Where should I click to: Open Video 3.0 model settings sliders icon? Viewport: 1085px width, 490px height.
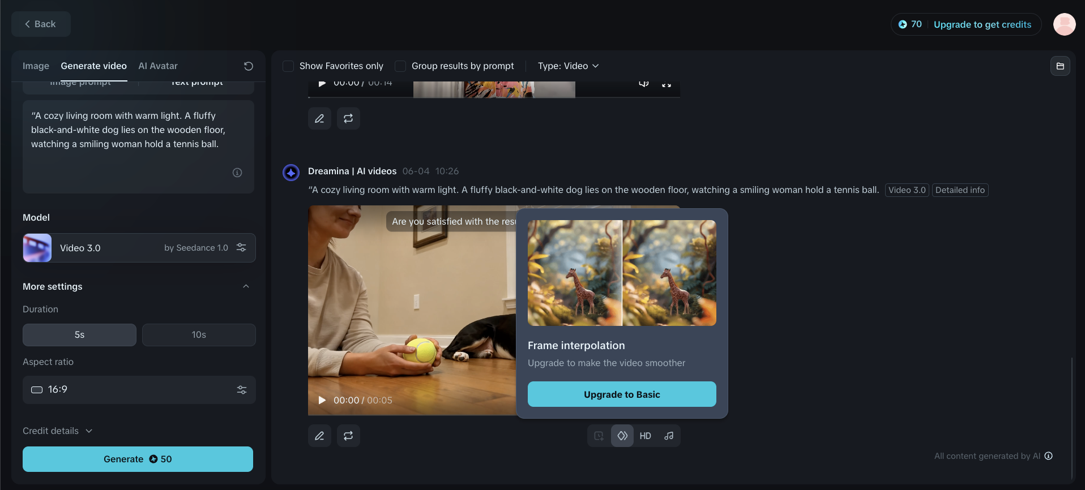point(241,248)
